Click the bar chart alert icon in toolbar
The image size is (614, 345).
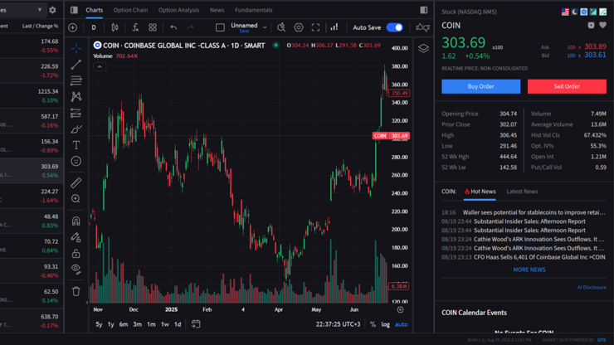tap(334, 27)
